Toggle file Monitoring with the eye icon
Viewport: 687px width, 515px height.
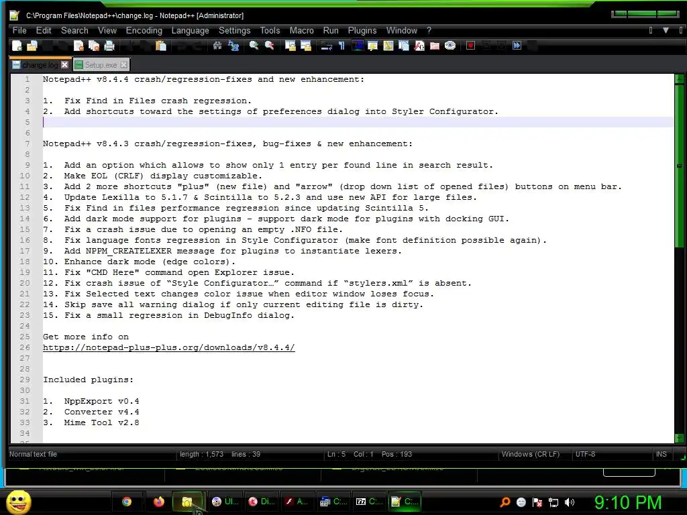pyautogui.click(x=450, y=46)
